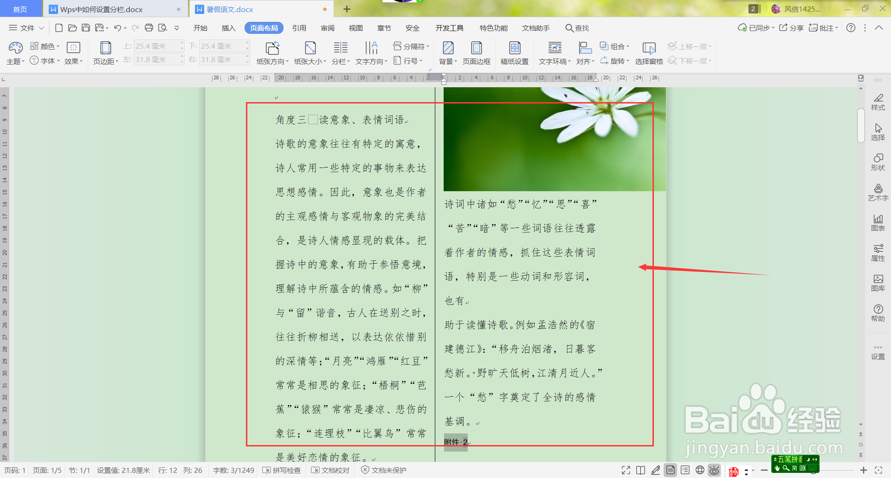The height and width of the screenshot is (478, 891).
Task: Expand the 组合 dropdown
Action: [628, 46]
